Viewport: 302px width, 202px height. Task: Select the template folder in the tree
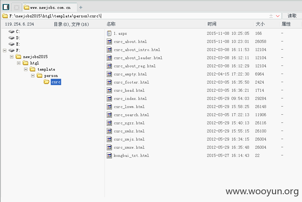46,69
